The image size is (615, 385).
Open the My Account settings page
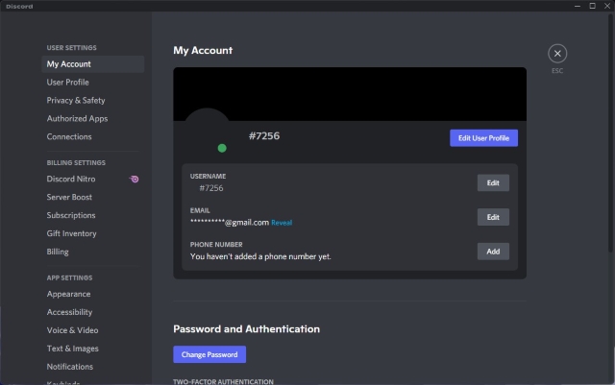coord(93,64)
